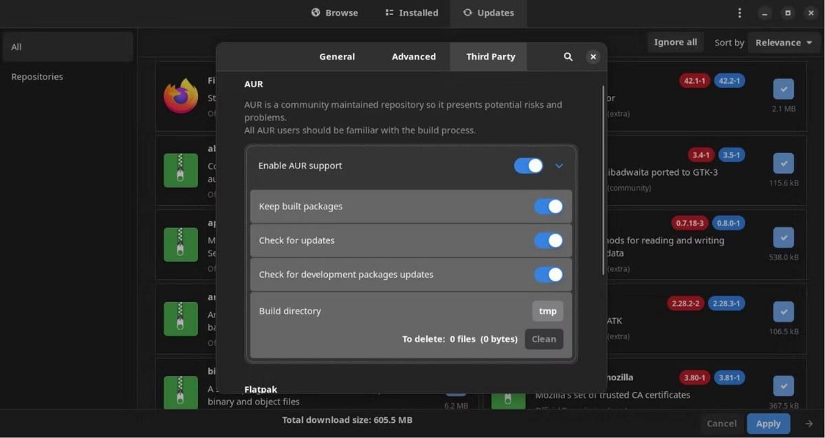Select Repositories in the sidebar

pos(37,76)
